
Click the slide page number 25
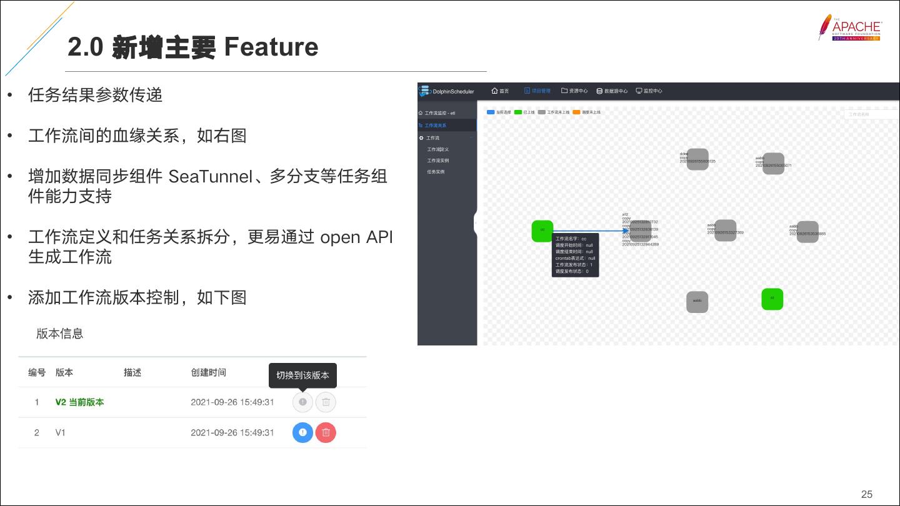tap(867, 494)
